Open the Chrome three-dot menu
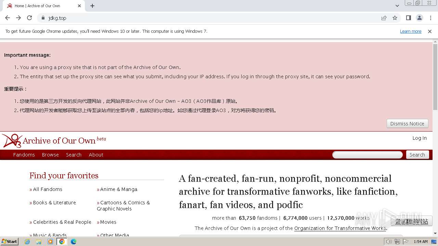 (x=430, y=18)
